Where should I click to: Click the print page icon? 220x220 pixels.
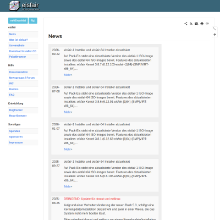(x=202, y=24)
